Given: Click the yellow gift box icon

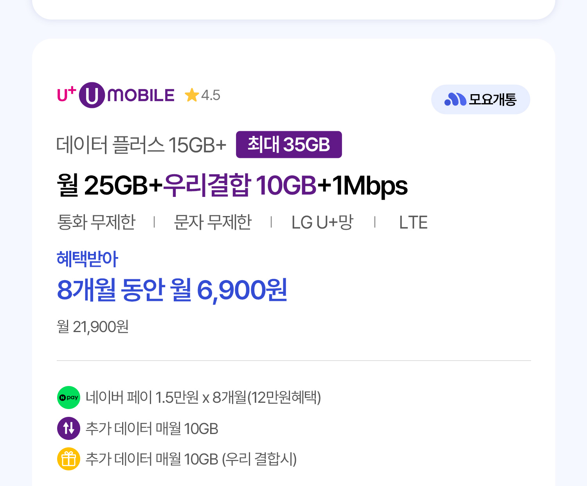Looking at the screenshot, I should click(69, 459).
